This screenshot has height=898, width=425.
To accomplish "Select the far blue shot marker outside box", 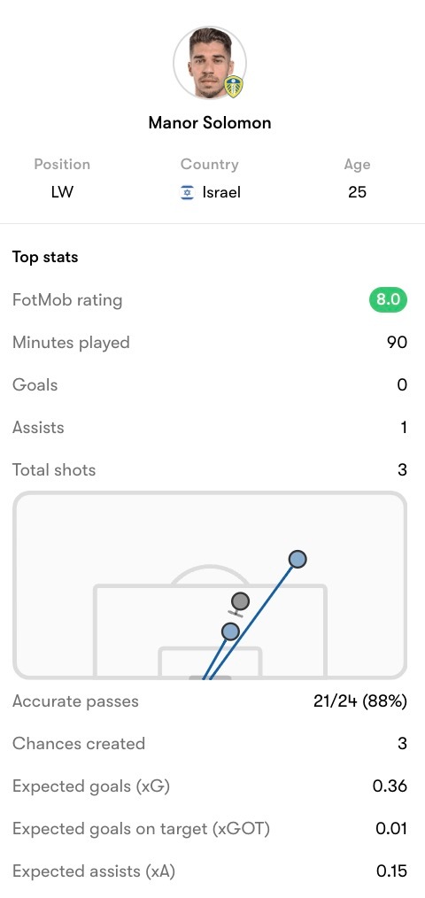I will coord(297,559).
